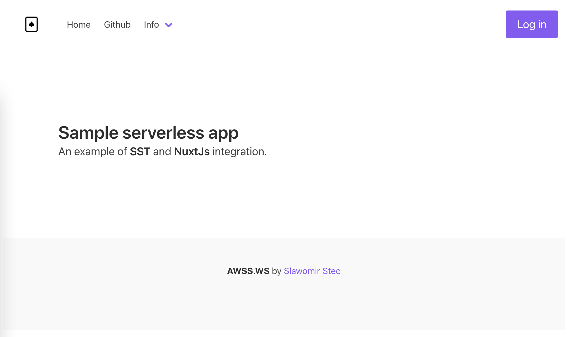Click the bold SST word in subtitle
The image size is (567, 337).
140,152
